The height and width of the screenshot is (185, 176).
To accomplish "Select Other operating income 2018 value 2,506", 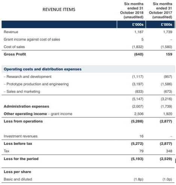I will [139, 114].
